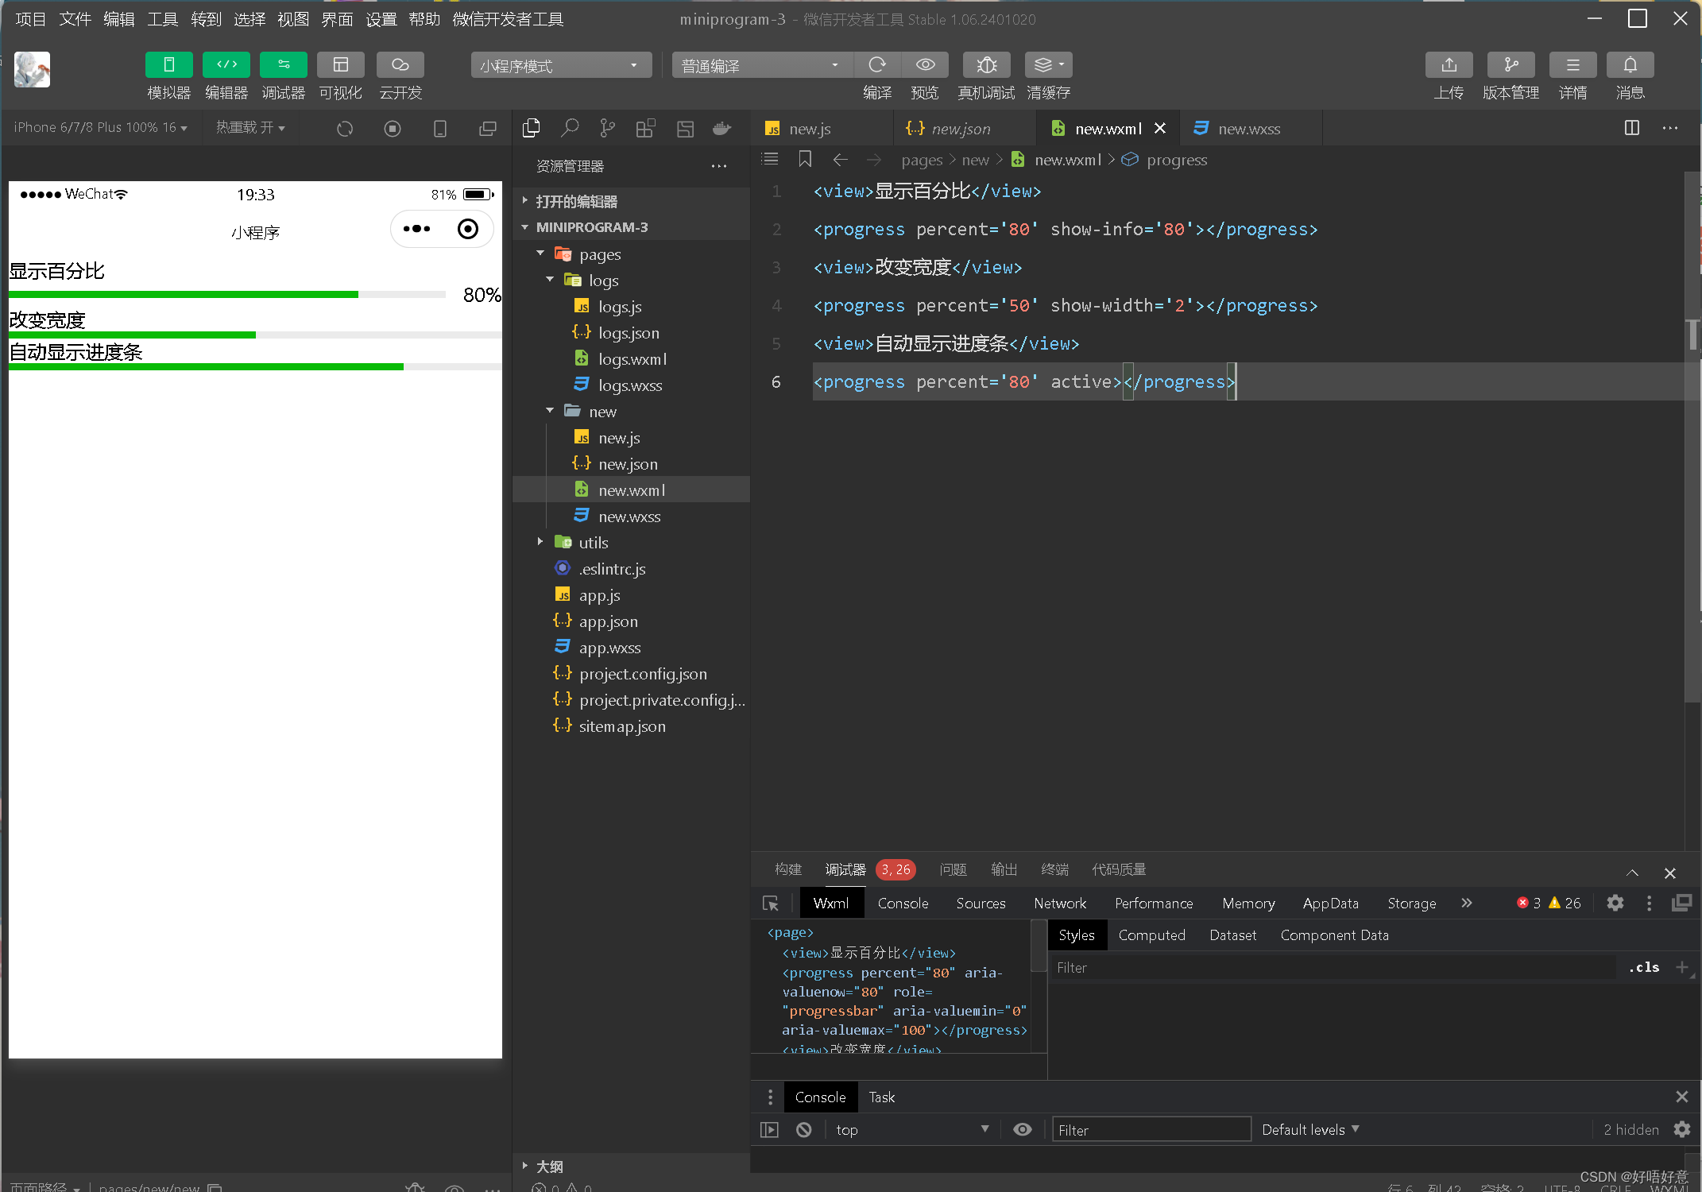Open the 小程序模式 mode dropdown

(560, 65)
